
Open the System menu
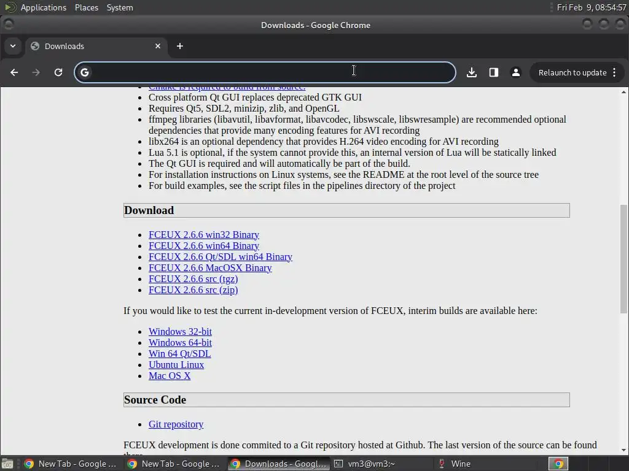click(120, 7)
